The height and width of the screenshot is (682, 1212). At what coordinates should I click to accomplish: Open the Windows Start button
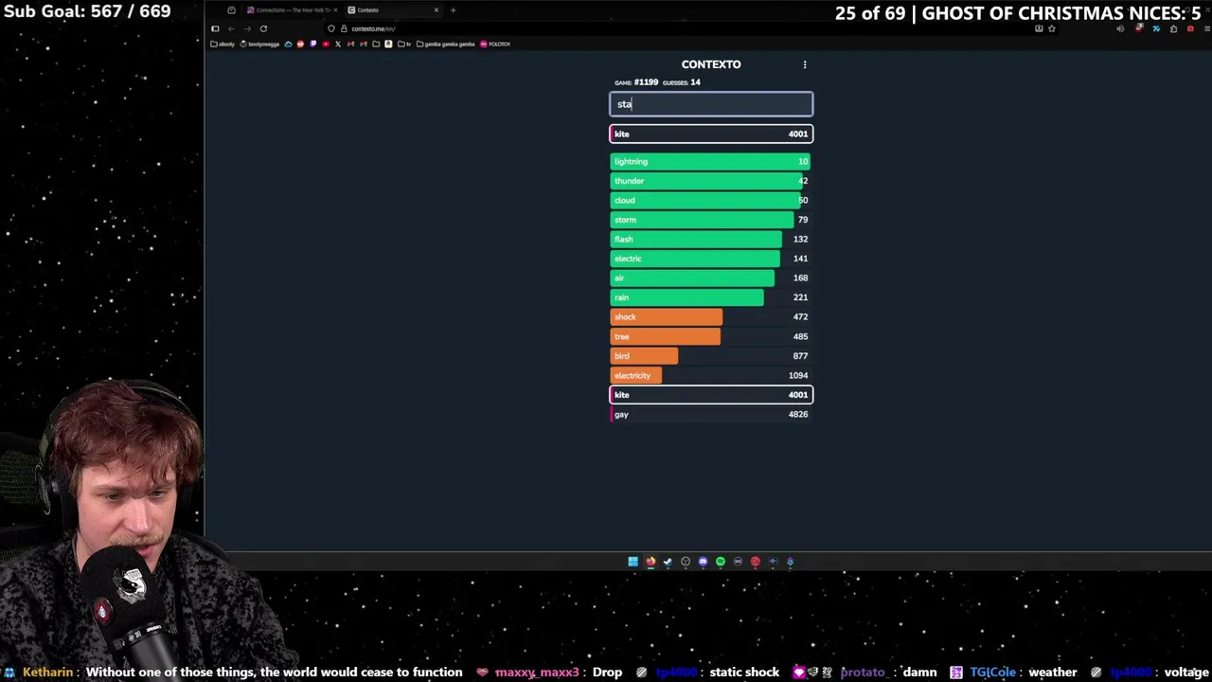[x=633, y=562]
